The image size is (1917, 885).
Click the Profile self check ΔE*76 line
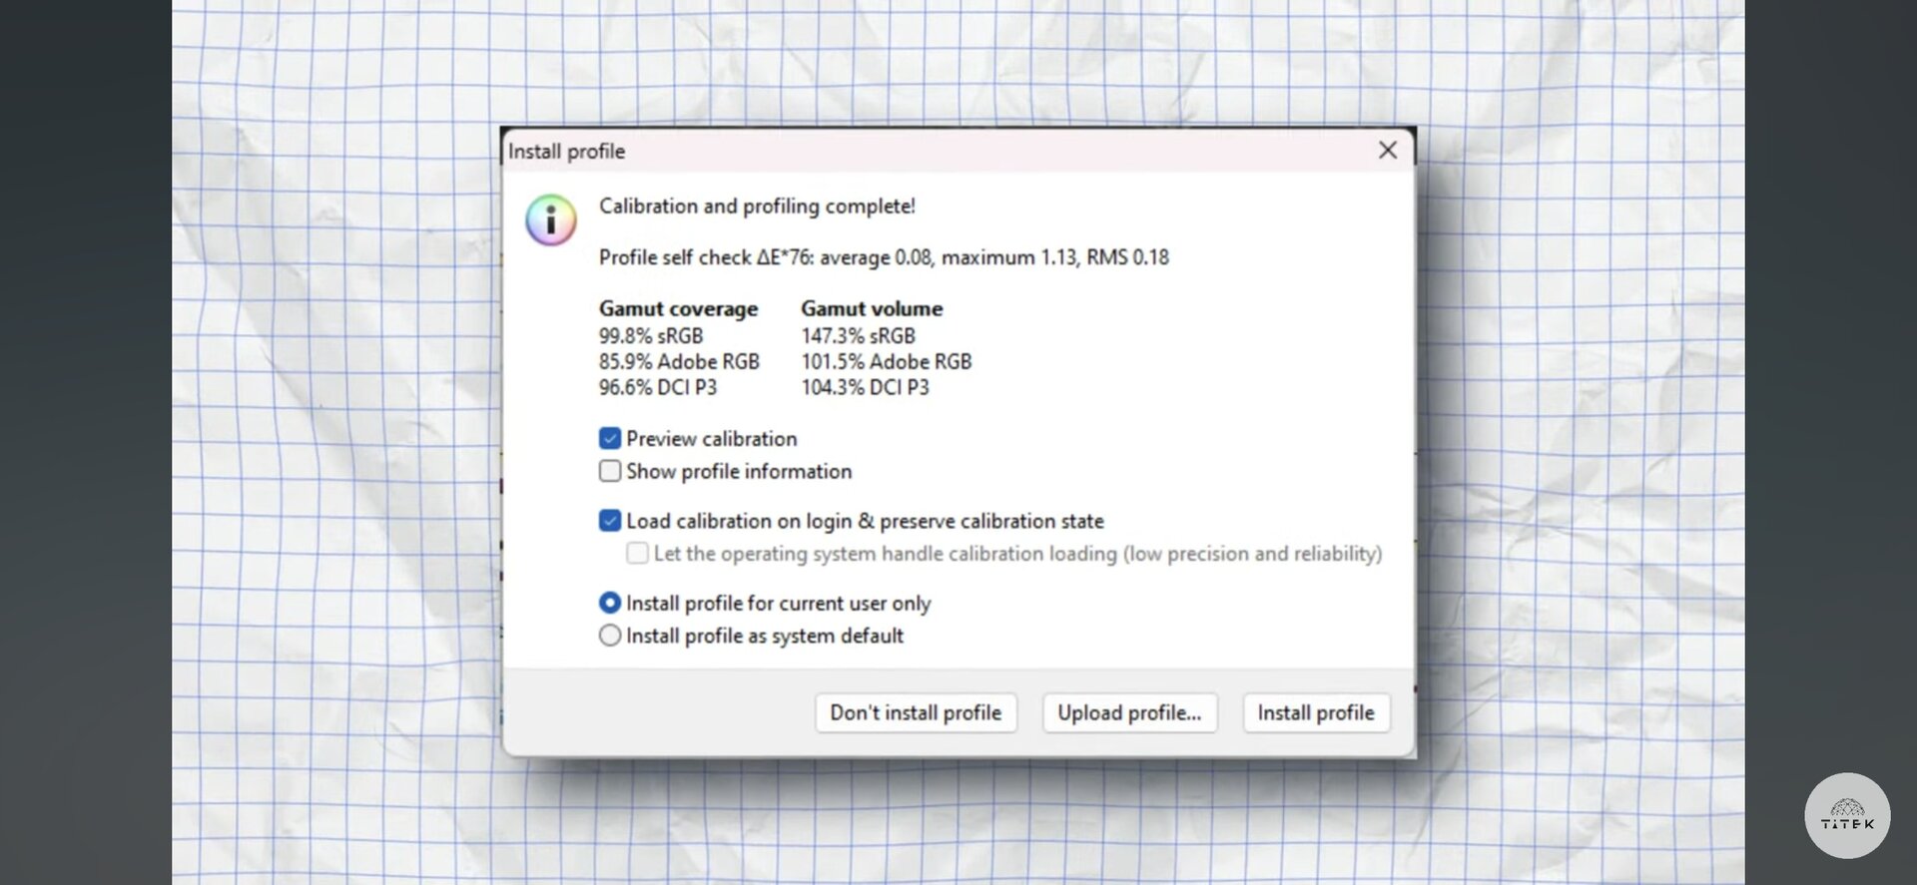tap(884, 257)
